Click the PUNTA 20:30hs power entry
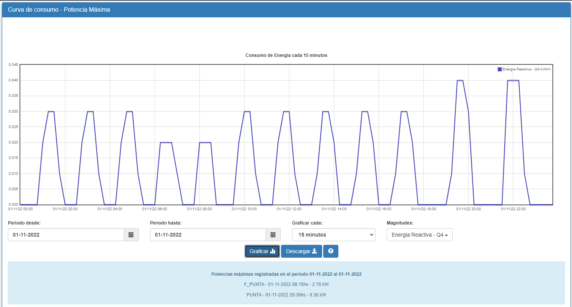 286,295
